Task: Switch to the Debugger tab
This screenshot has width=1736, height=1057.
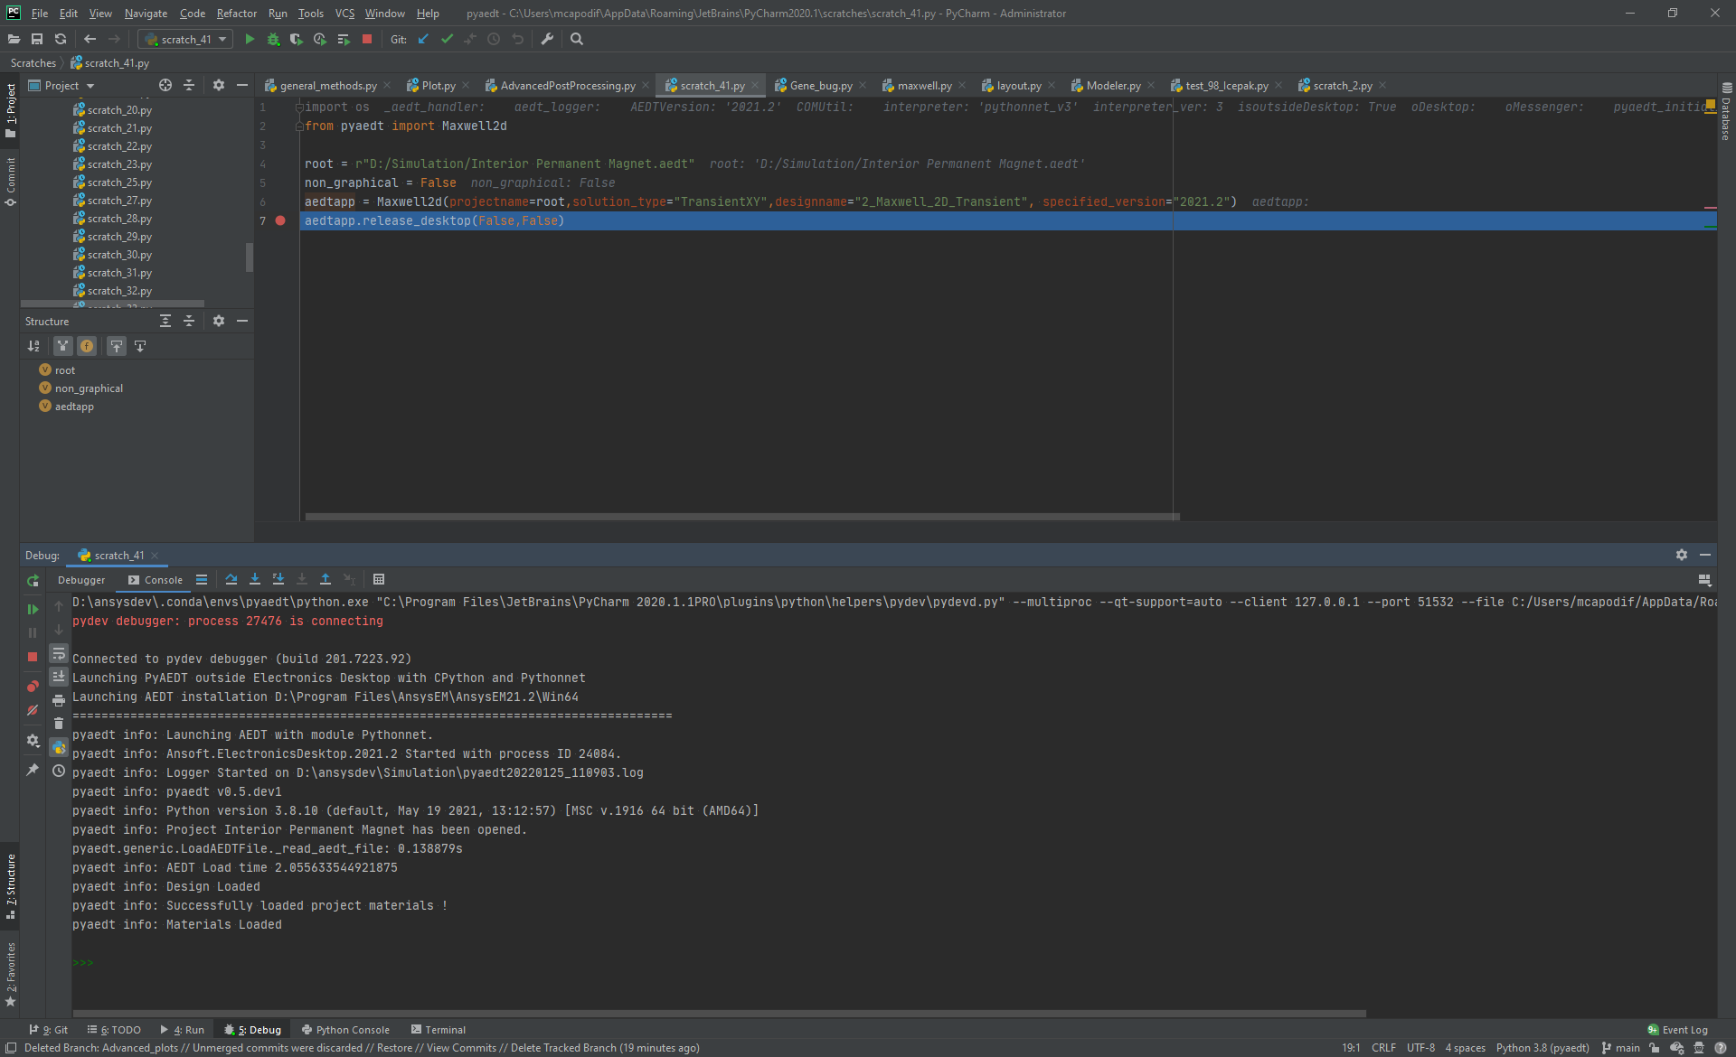Action: click(81, 580)
